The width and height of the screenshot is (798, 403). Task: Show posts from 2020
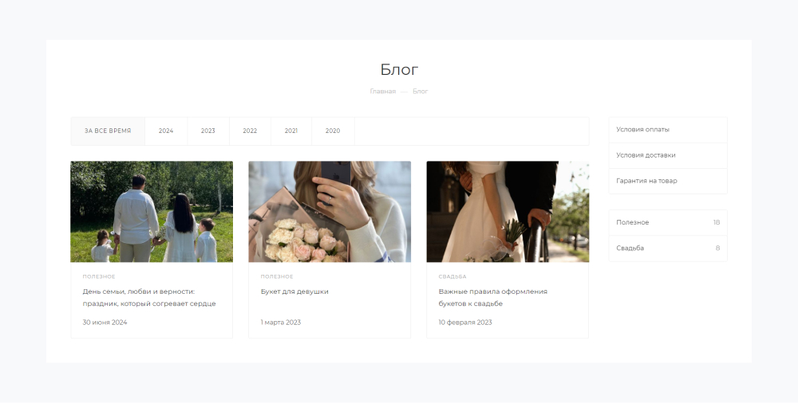(x=333, y=131)
